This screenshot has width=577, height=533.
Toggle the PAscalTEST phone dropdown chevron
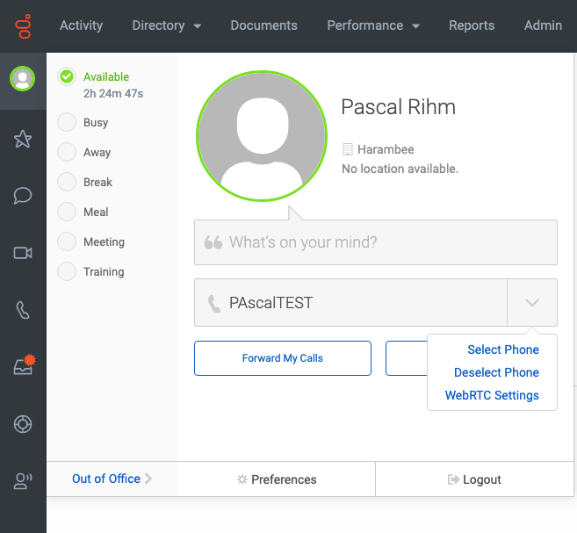[532, 302]
